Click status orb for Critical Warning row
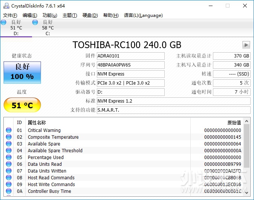 [x=9, y=130]
